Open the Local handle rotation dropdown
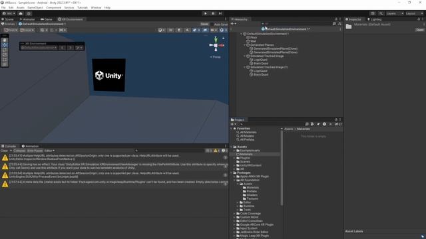This screenshot has height=239, width=426. tap(27, 30)
